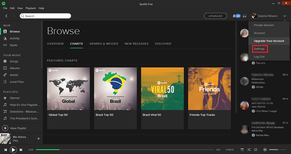Open Deboísmo - Músicas playlist
This screenshot has height=154, width=291.
point(24,112)
